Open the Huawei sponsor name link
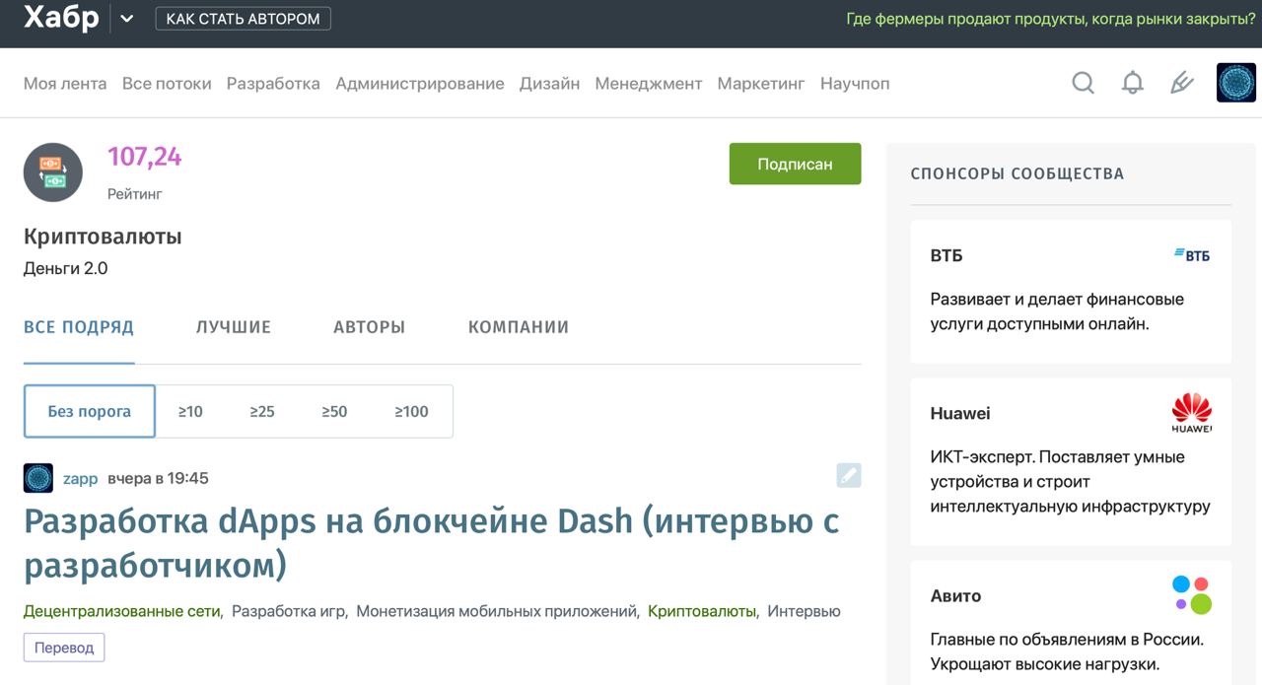Viewport: 1262px width, 685px height. pyautogui.click(x=960, y=413)
